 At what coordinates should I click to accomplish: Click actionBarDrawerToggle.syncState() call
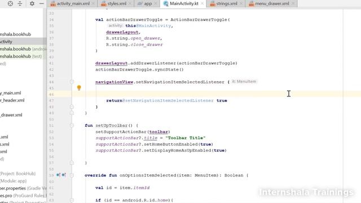tap(139, 69)
